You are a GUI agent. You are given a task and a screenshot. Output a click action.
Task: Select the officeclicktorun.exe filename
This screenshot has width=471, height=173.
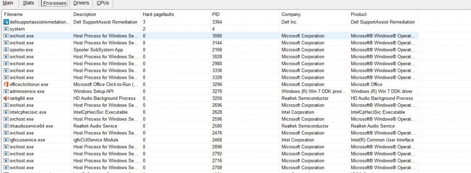point(29,84)
